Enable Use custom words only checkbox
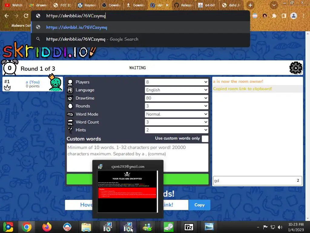Viewport: 310px width, 233px height. coord(205,138)
